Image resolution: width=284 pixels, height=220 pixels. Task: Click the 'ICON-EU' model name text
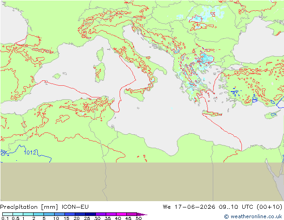click(x=75, y=207)
